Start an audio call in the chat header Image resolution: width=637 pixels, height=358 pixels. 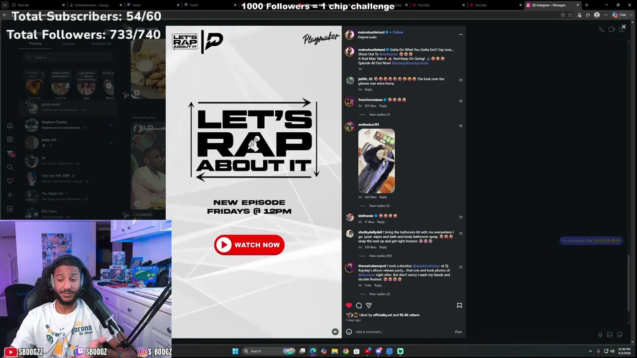click(x=602, y=29)
